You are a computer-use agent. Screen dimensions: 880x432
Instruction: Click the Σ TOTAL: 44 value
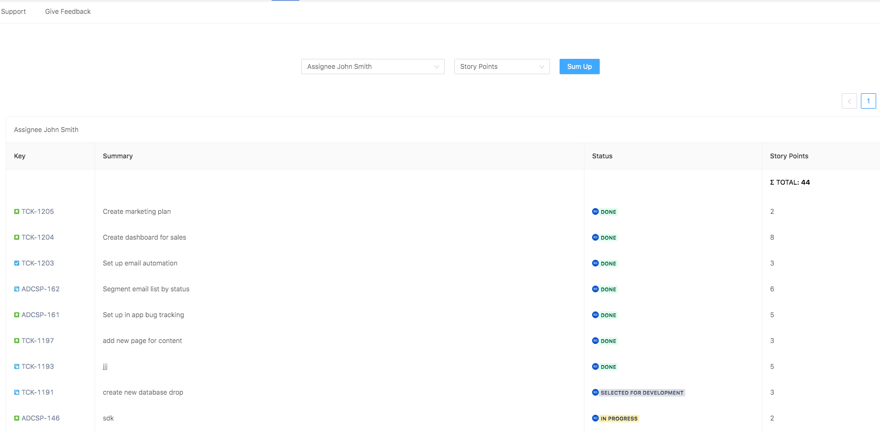coord(790,182)
